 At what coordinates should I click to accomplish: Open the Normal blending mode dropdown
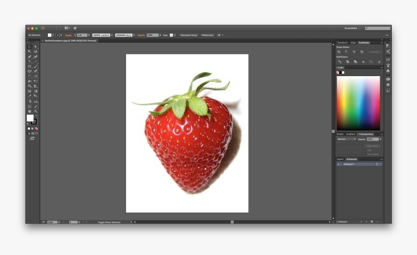pyautogui.click(x=346, y=139)
